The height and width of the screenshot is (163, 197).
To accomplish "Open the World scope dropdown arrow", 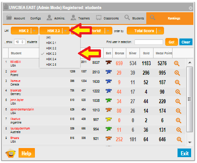I will (x=108, y=31).
